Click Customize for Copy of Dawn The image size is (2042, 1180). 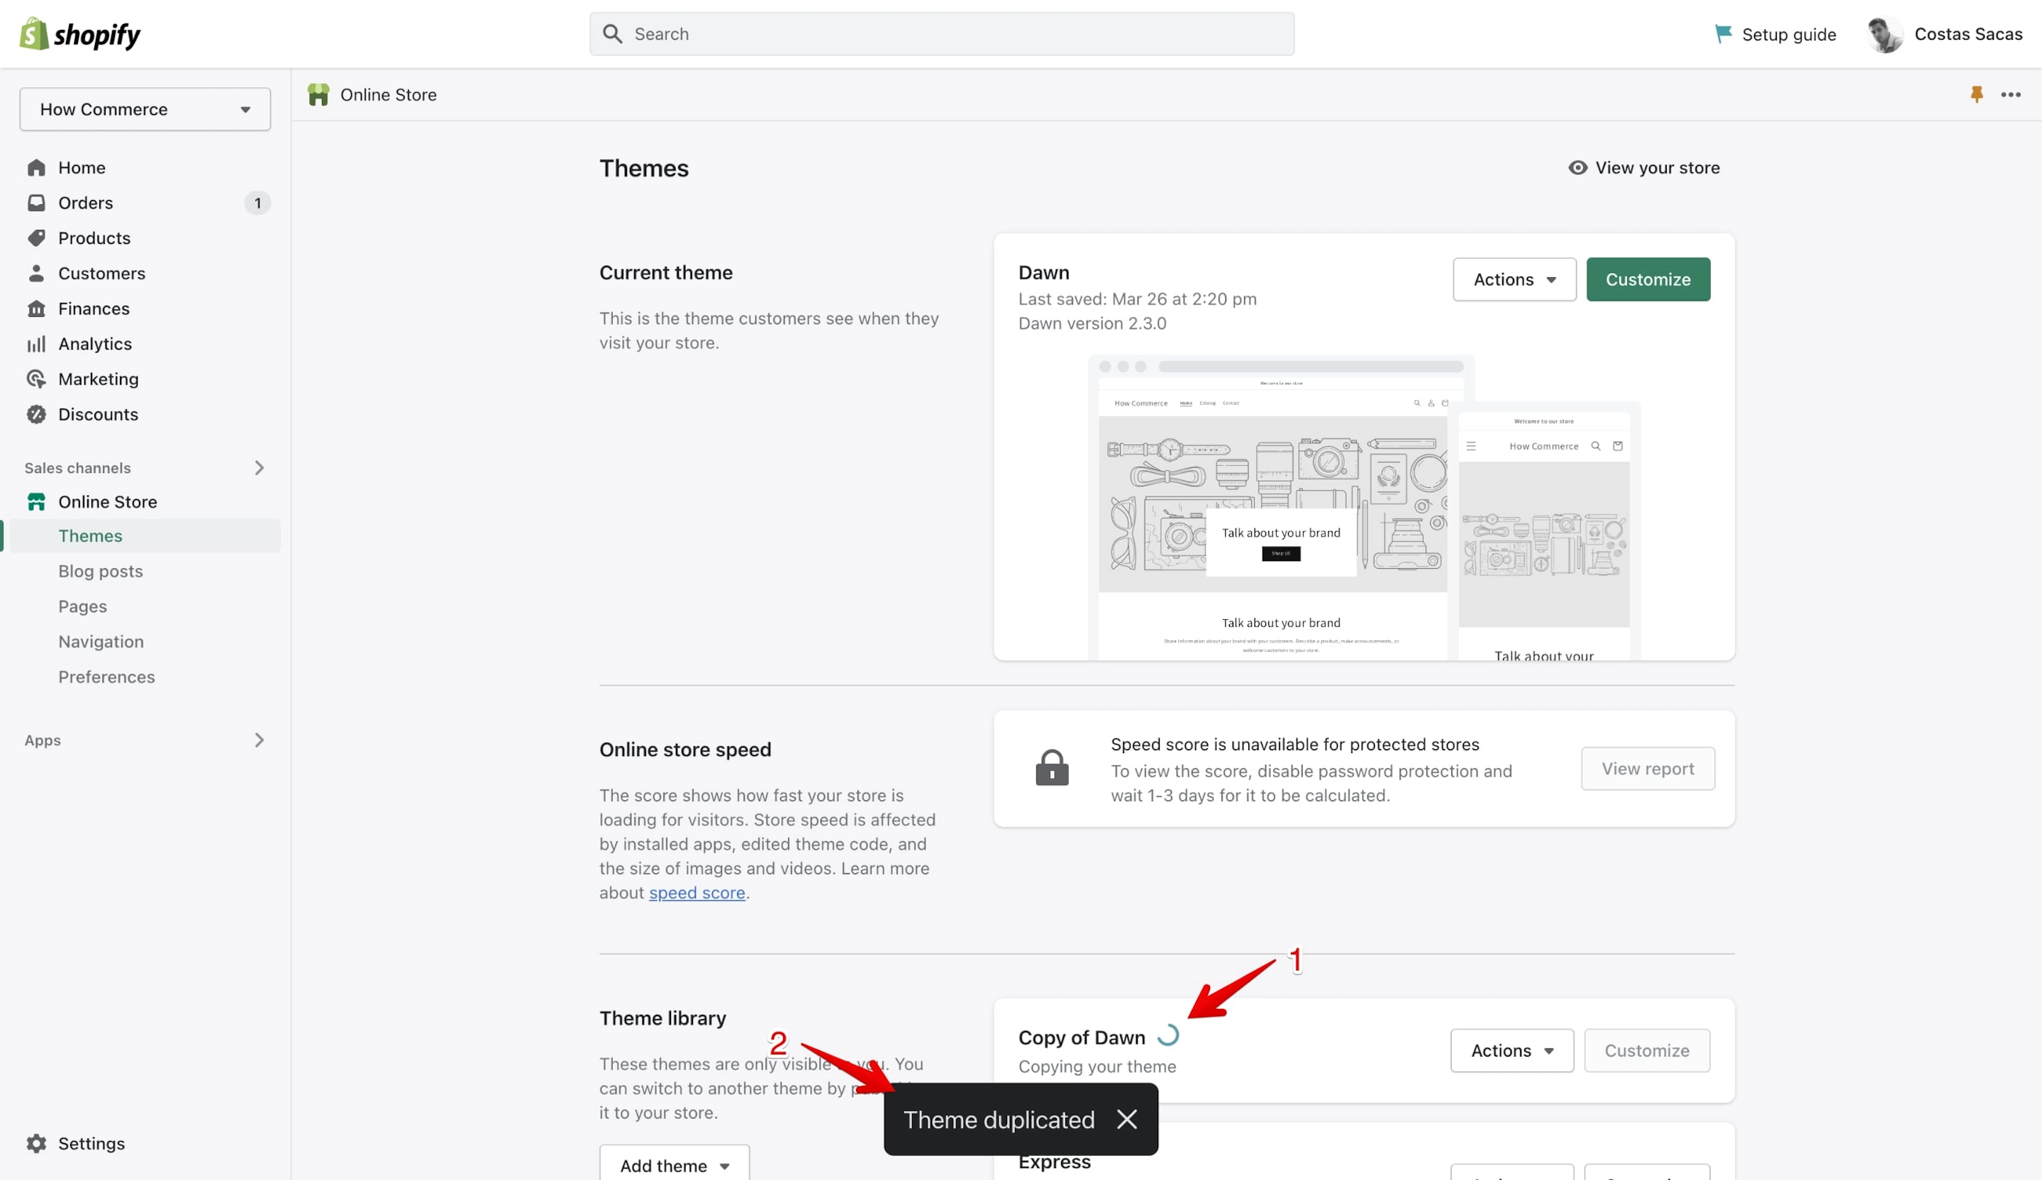tap(1646, 1050)
